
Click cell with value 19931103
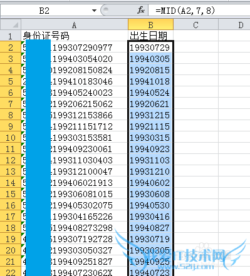pyautogui.click(x=150, y=160)
